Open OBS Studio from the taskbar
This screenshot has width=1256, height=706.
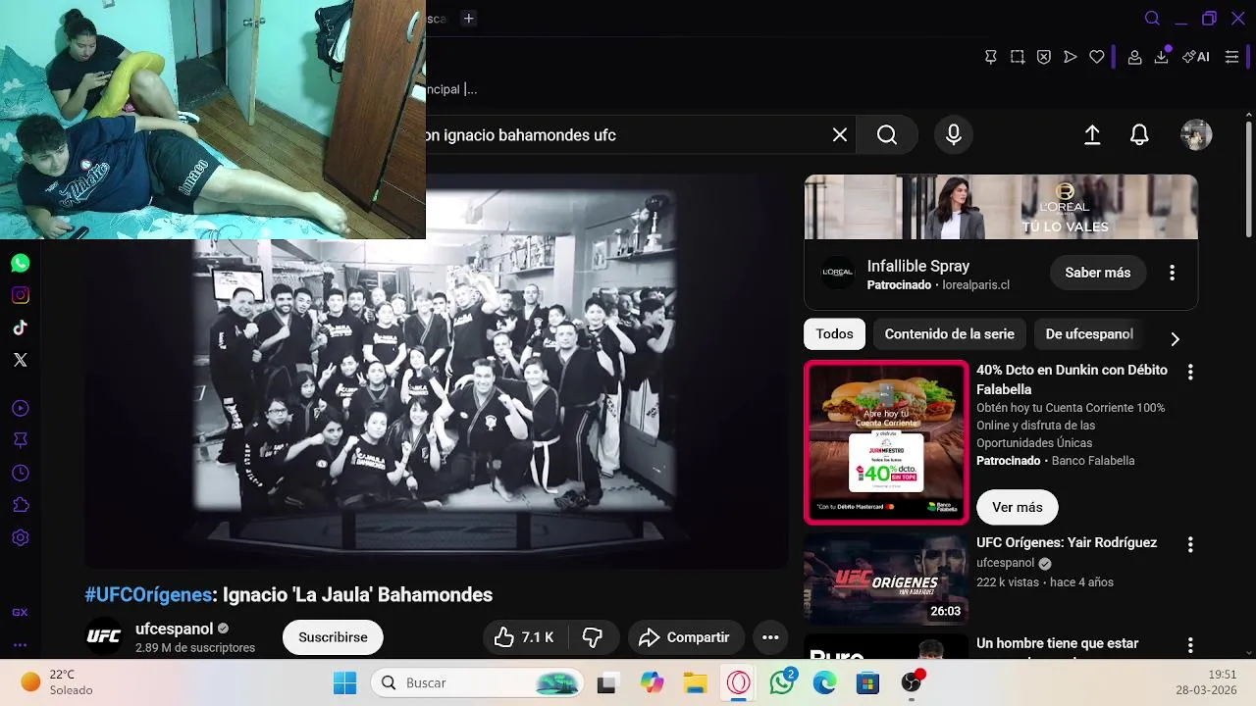(x=912, y=683)
